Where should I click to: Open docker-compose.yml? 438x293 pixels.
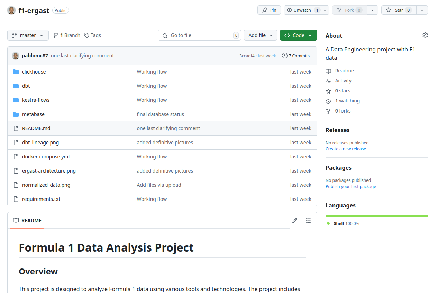click(x=46, y=157)
